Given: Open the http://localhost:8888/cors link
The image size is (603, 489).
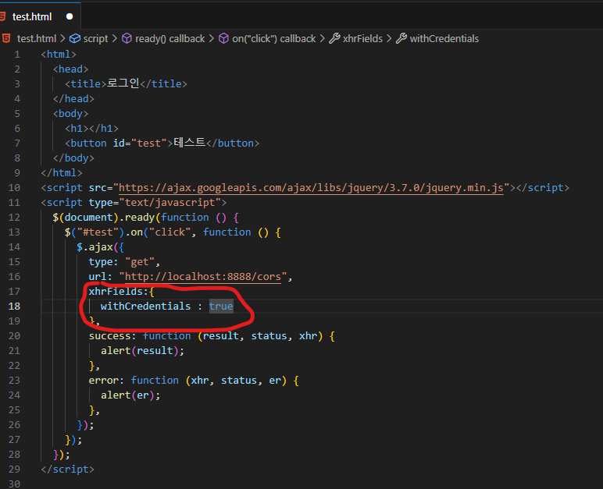Looking at the screenshot, I should pos(203,277).
